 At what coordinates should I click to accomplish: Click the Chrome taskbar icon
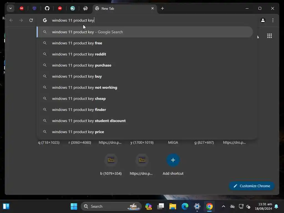[209, 206]
